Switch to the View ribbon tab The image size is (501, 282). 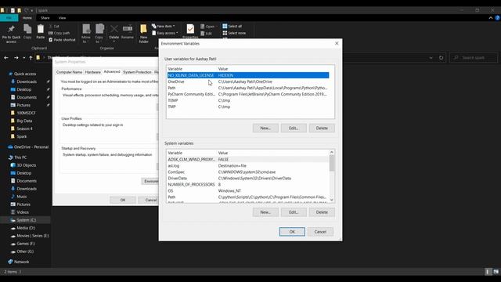[63, 18]
